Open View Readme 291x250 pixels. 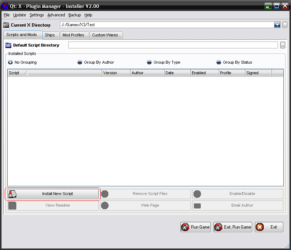[x=53, y=206]
